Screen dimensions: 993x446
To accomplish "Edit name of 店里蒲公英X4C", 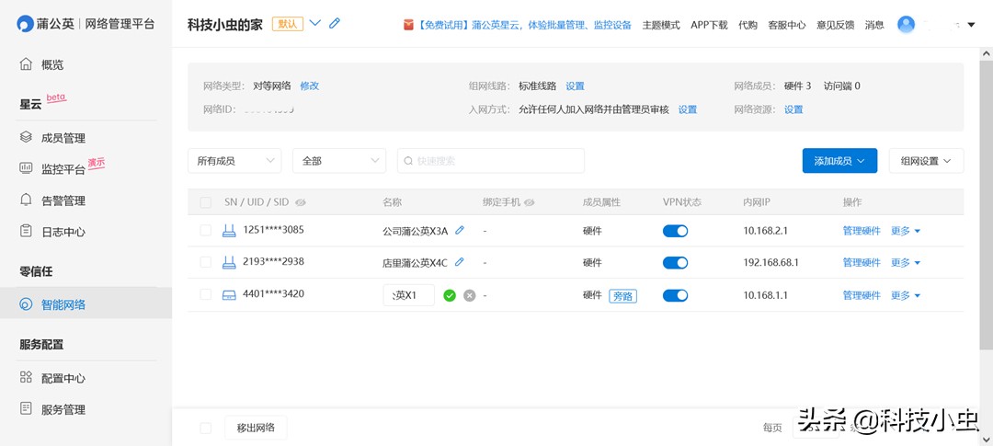I will (x=460, y=262).
